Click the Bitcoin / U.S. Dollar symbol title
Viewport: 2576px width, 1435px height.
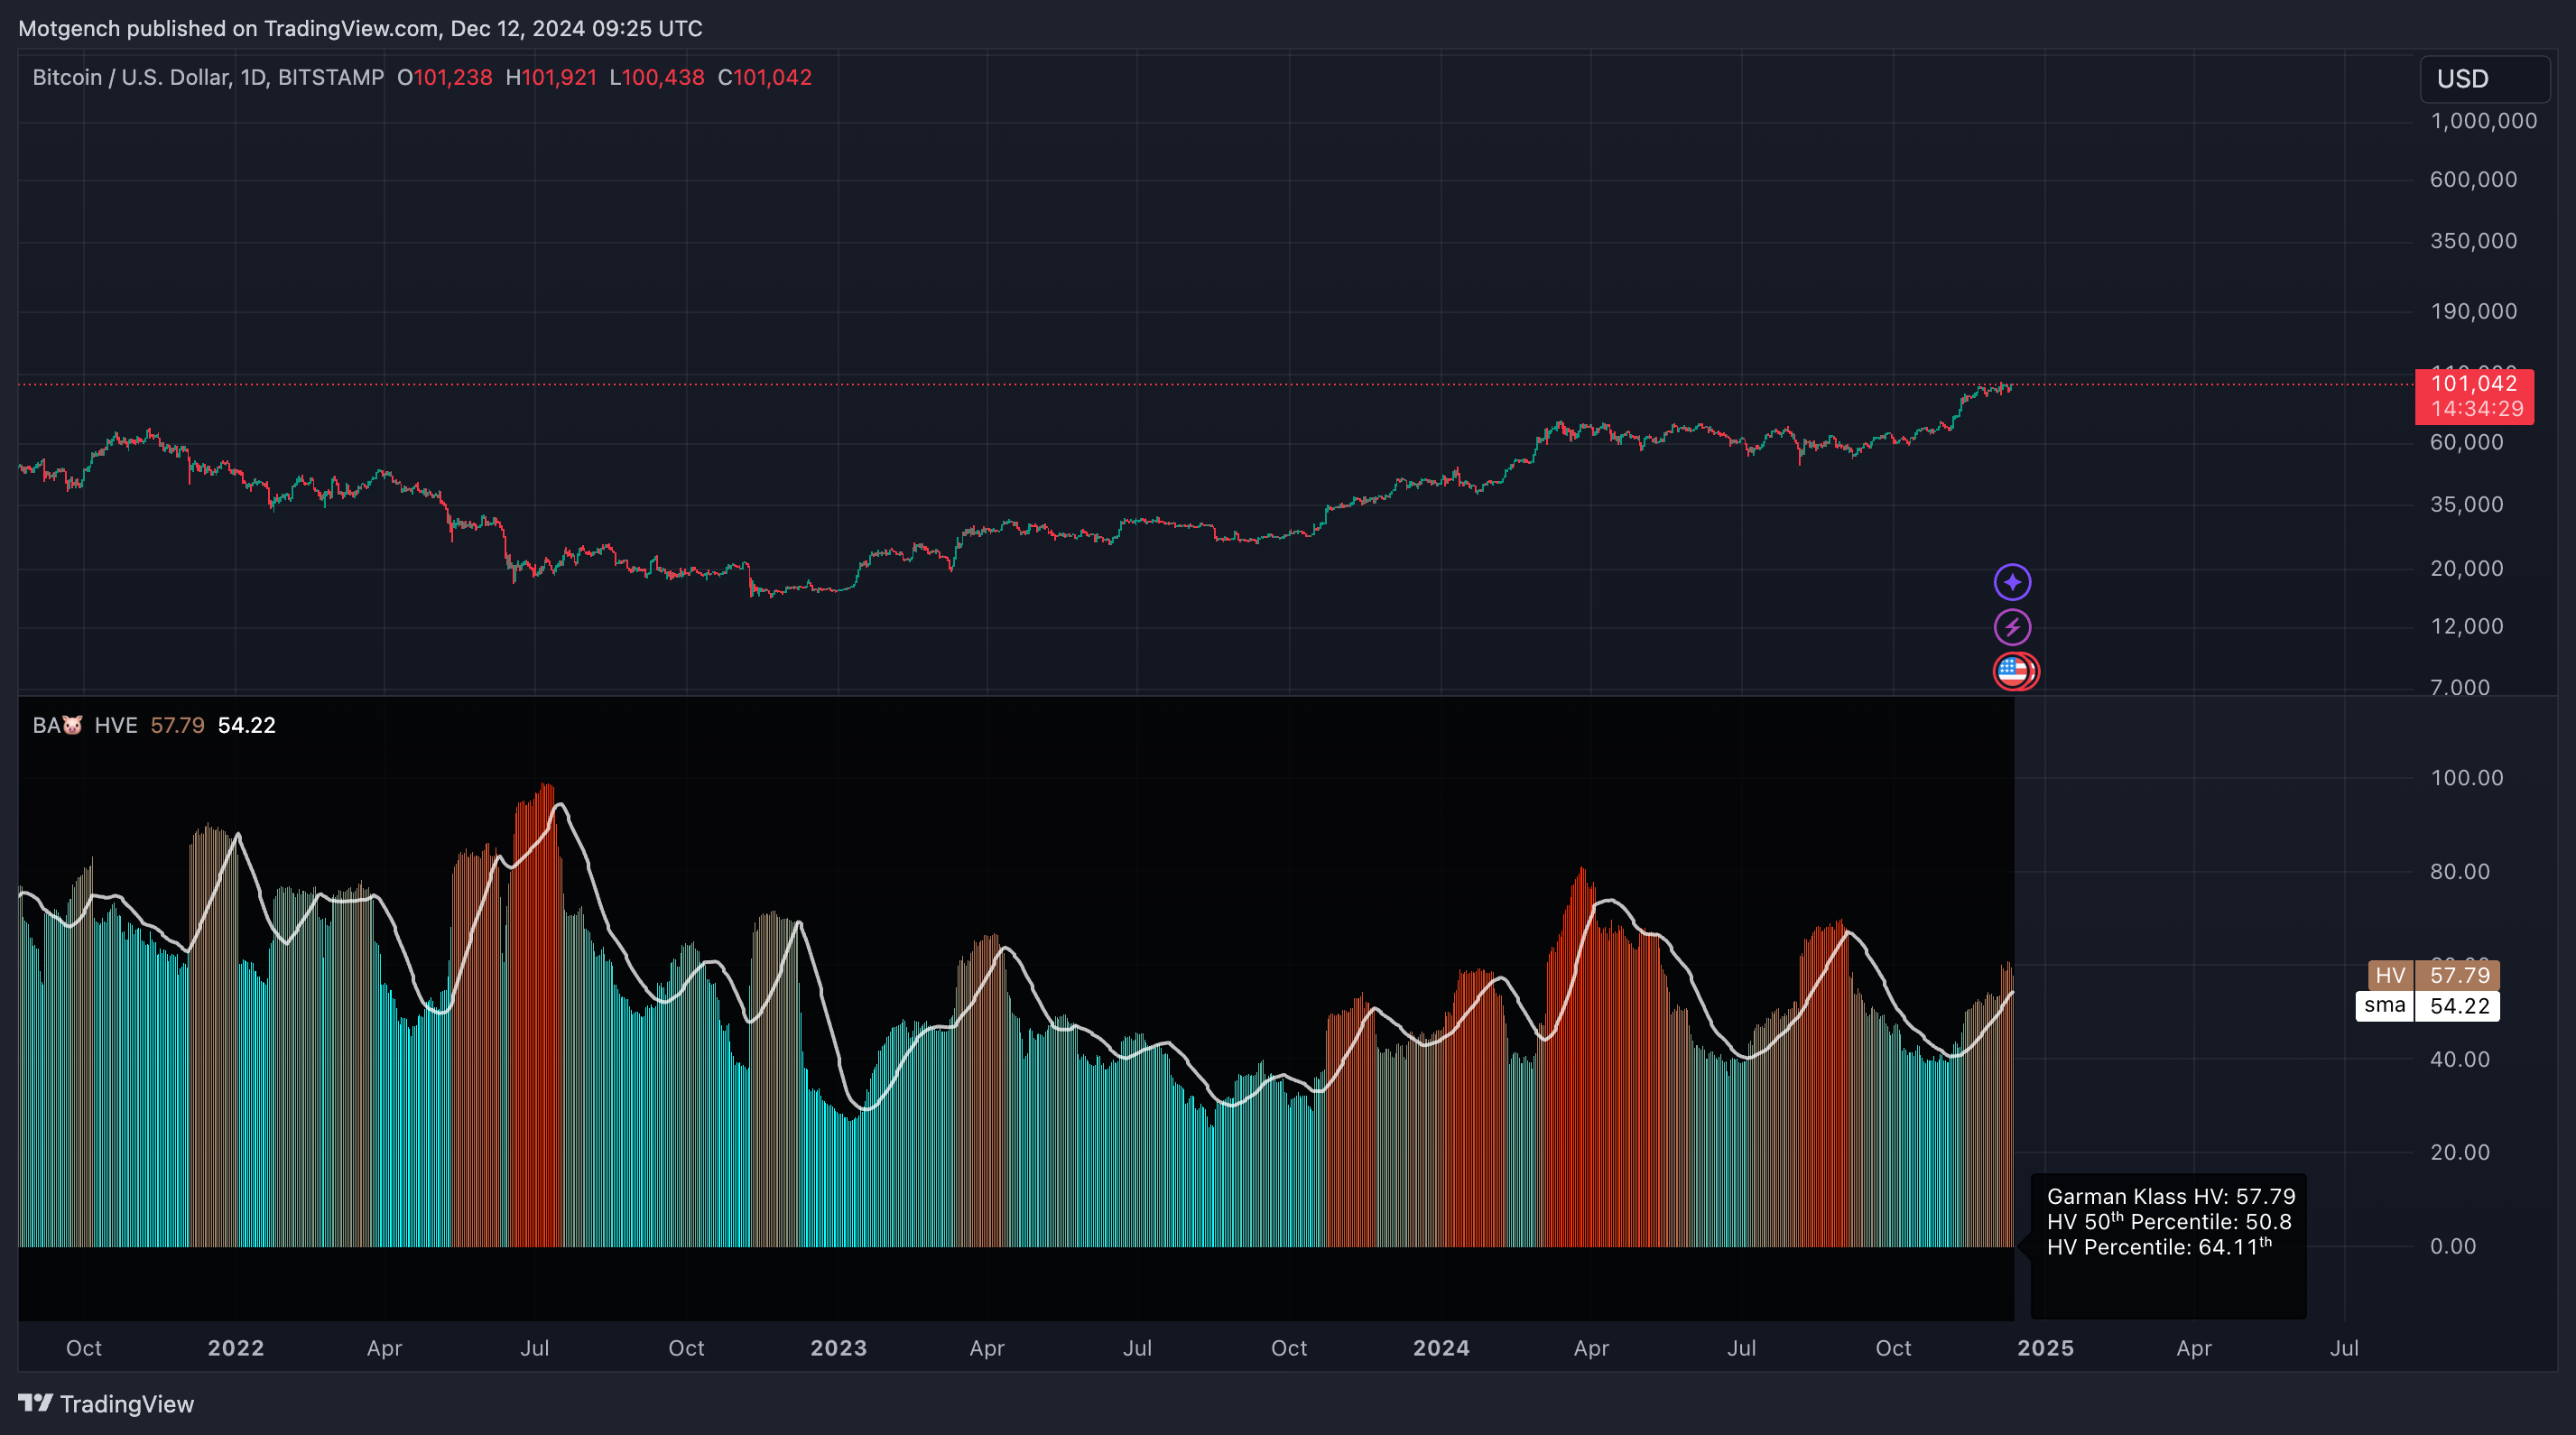tap(208, 77)
